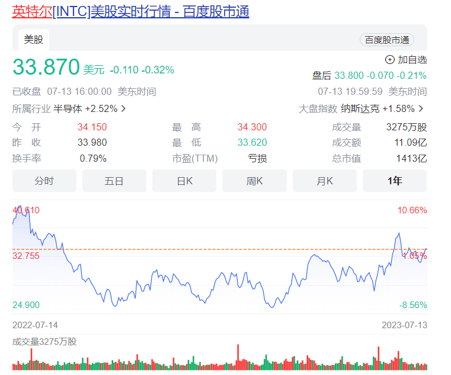Image resolution: width=451 pixels, height=375 pixels.
Task: Click the 百度股市通 badge button
Action: (x=386, y=40)
